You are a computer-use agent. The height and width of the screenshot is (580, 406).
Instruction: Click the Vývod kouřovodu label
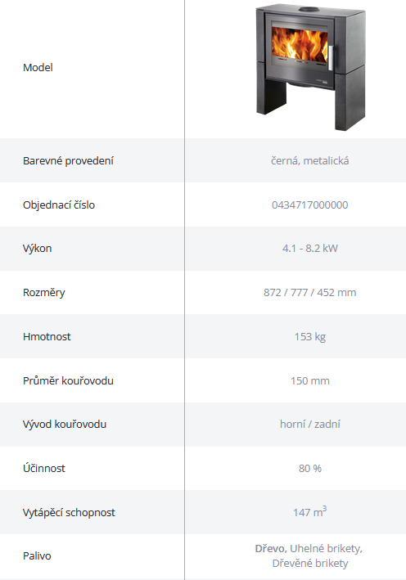[x=65, y=424]
